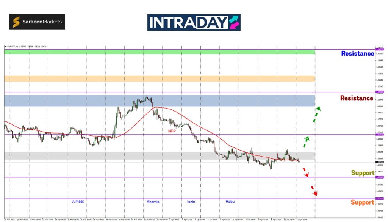The width and height of the screenshot is (388, 222).
Task: Click the upper green upward arrow
Action: 316,114
